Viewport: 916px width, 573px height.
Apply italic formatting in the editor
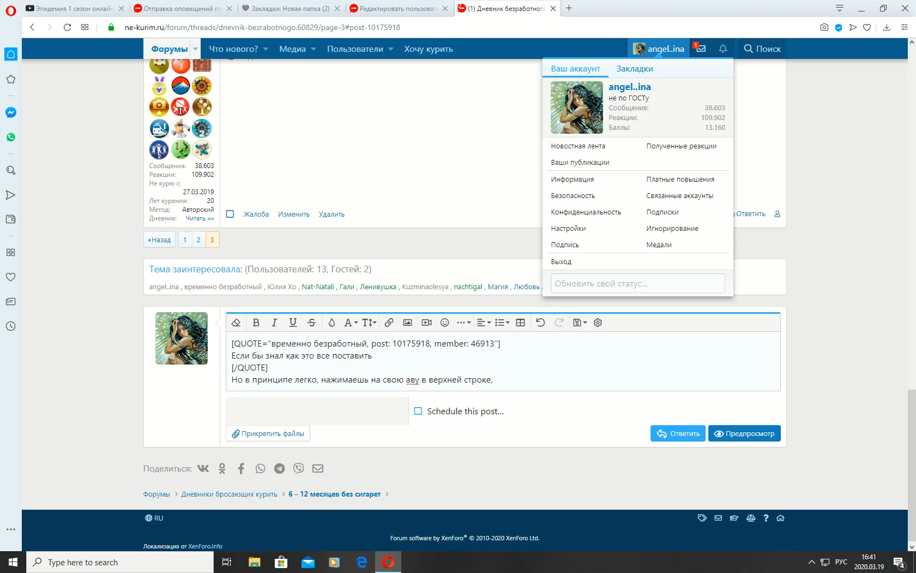click(274, 323)
